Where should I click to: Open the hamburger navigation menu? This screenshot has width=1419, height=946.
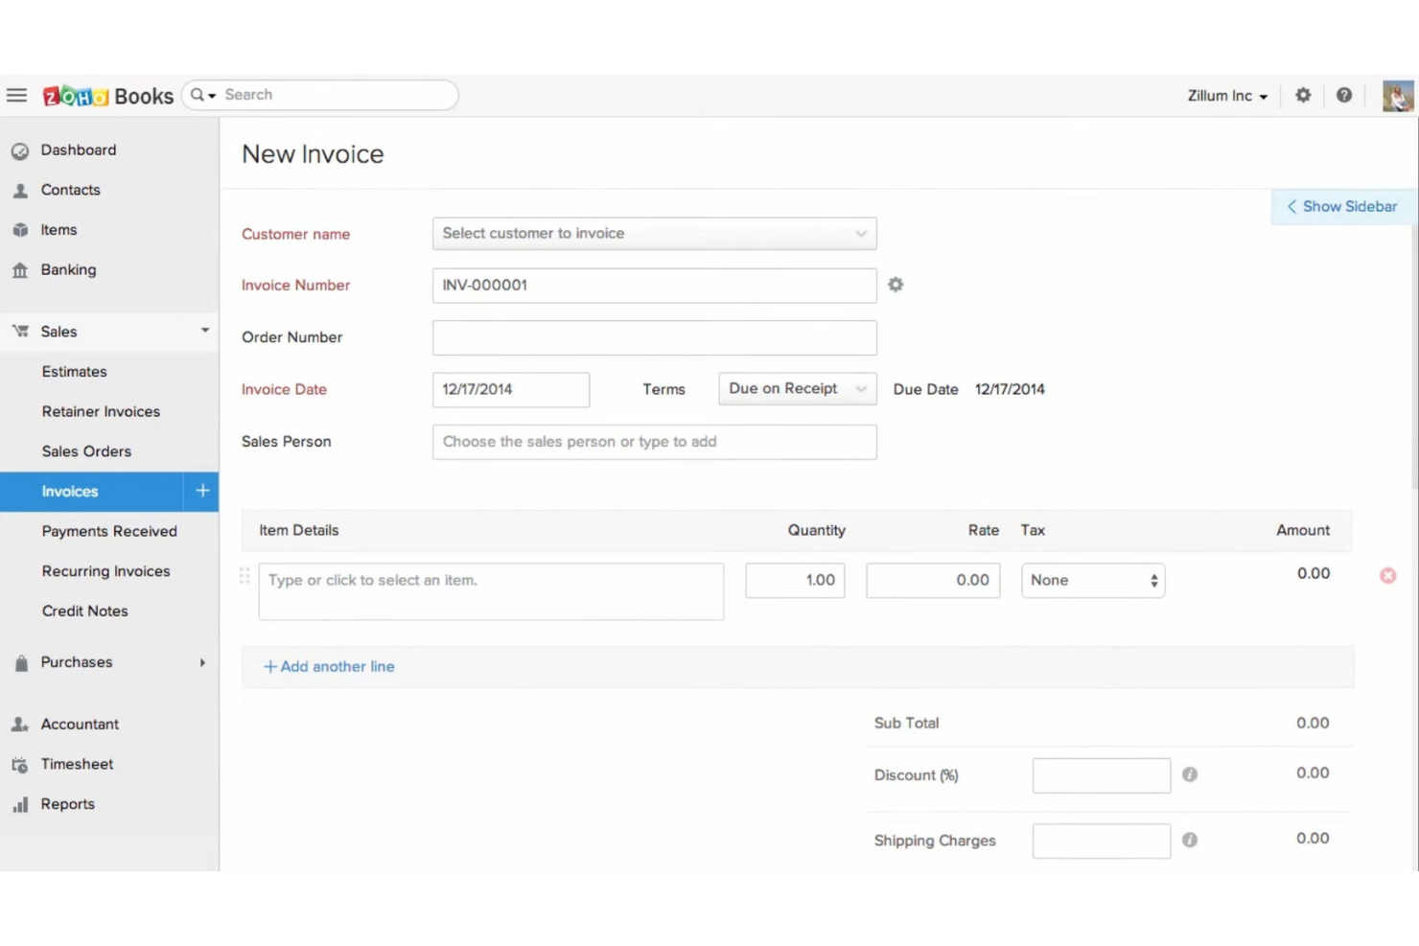(x=16, y=95)
